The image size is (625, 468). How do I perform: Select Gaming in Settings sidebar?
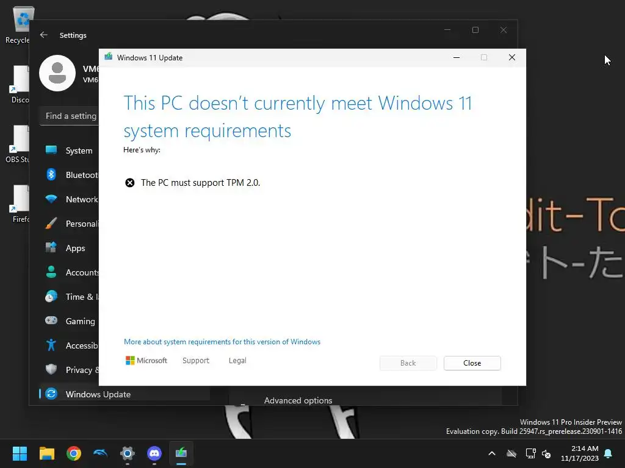(x=70, y=321)
